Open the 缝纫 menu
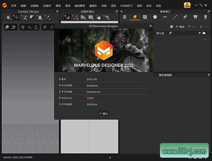 point(58,6)
